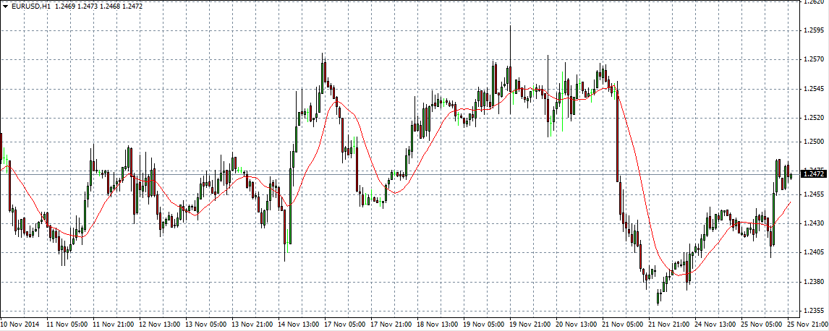Click the triangle arrow beside EURUSD,H1

tap(5, 6)
